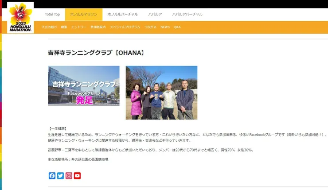This screenshot has width=328, height=190.
Task: Share the page on Twitter
Action: (60, 175)
